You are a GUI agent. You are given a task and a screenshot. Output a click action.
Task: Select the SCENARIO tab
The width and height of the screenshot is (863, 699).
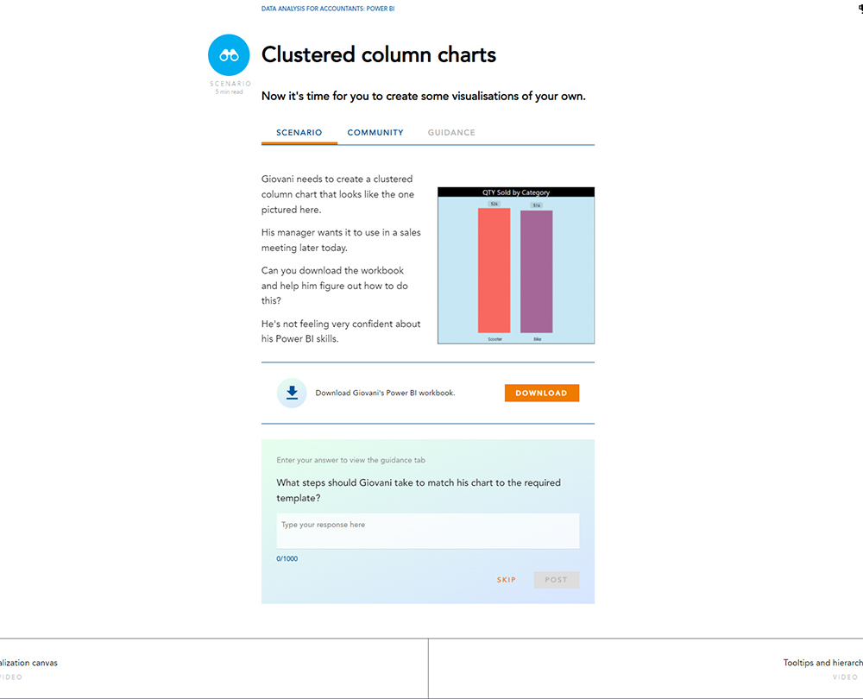tap(299, 133)
